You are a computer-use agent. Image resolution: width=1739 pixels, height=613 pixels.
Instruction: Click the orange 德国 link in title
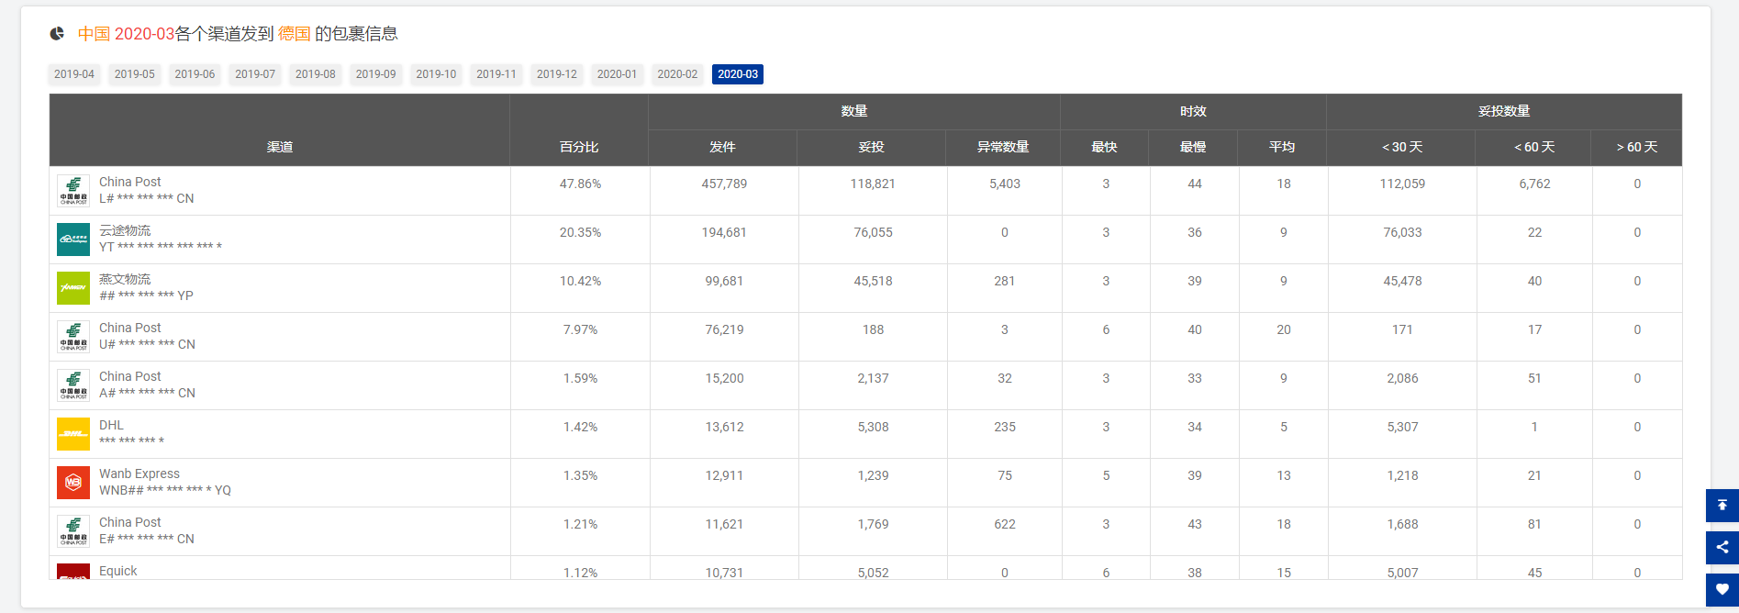[x=295, y=34]
